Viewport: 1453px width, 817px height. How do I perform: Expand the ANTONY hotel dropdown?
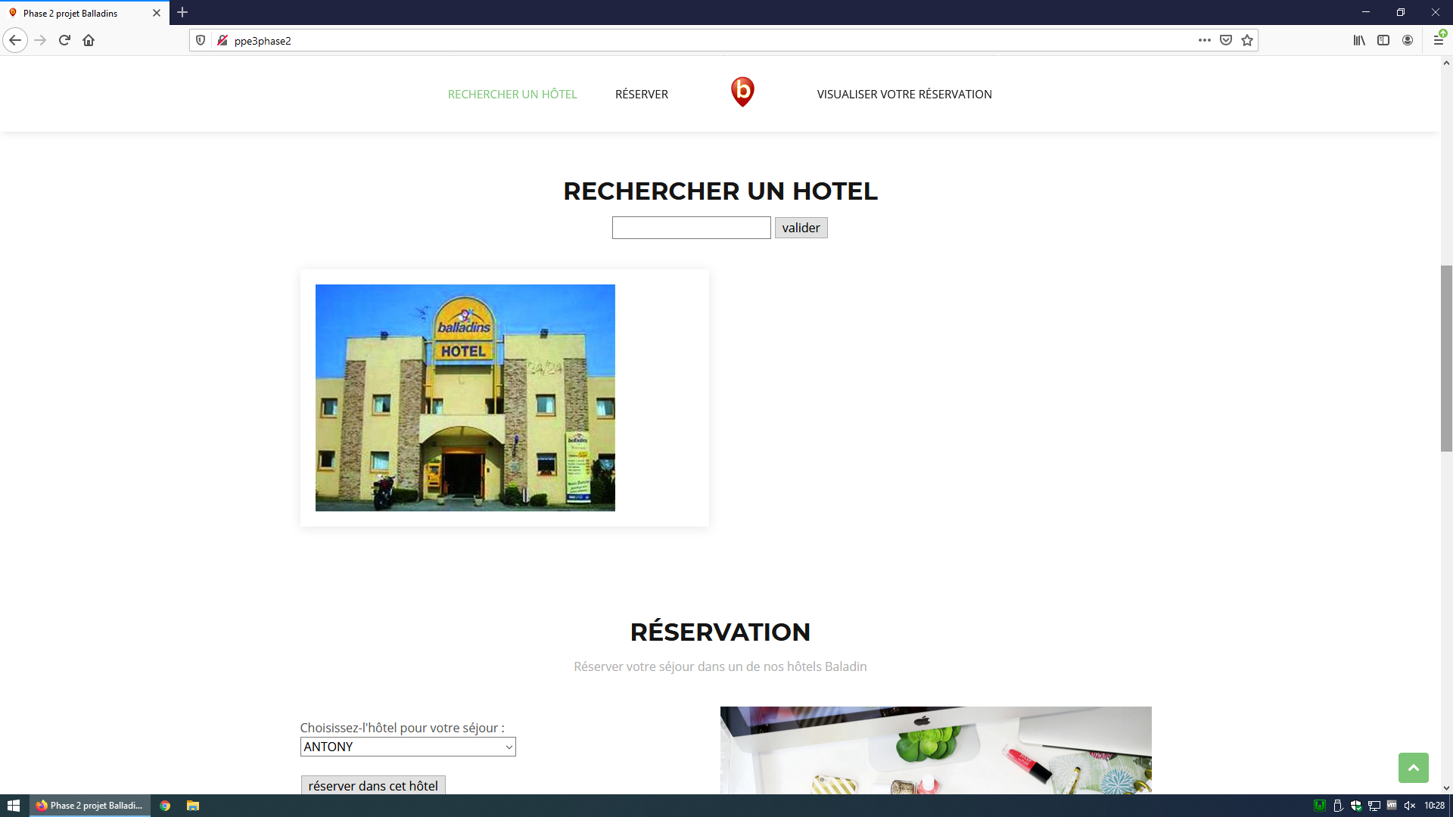[408, 747]
